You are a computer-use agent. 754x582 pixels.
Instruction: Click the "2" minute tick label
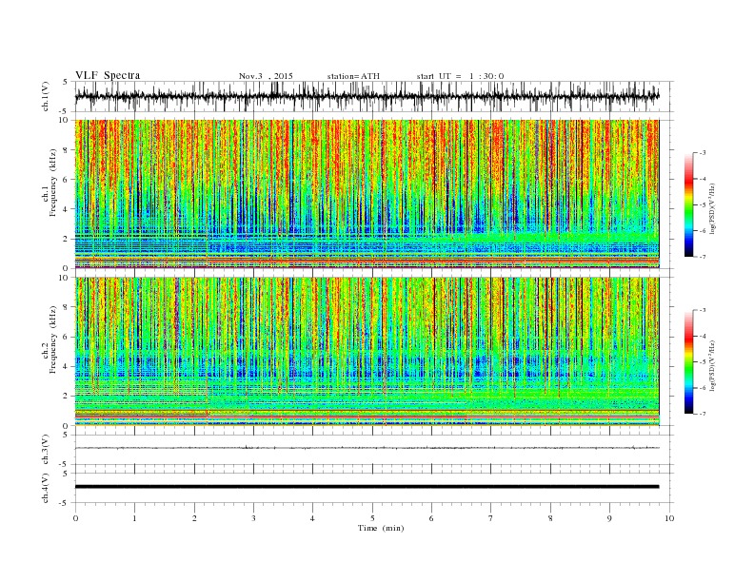click(x=194, y=518)
